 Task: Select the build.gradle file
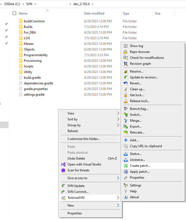[x=32, y=78]
